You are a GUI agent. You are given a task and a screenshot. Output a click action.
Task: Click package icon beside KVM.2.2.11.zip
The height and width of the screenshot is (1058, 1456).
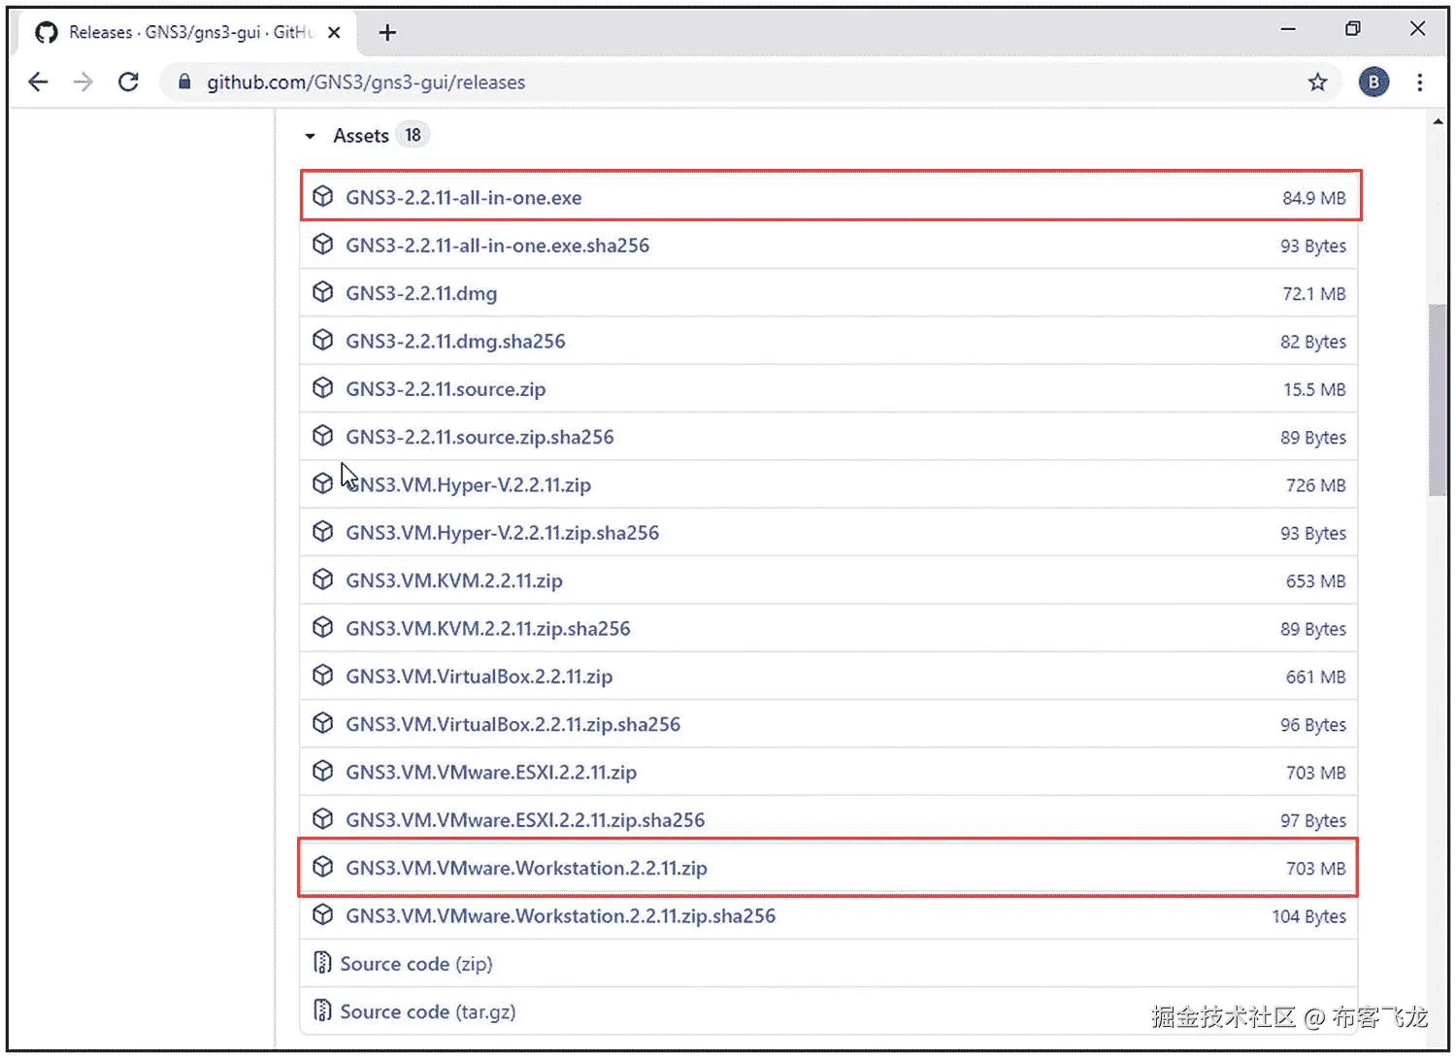click(x=323, y=579)
